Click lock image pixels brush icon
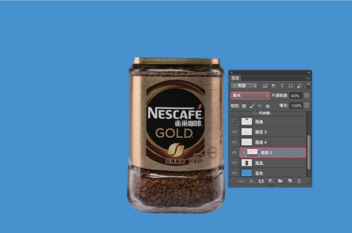Screen dimensions: 352x233 coord(252,106)
